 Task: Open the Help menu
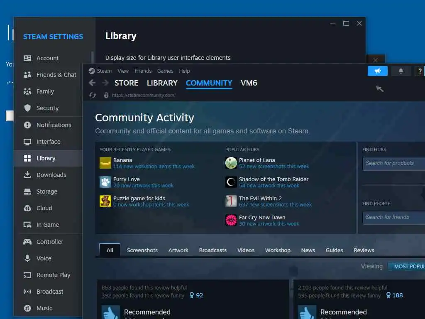tap(184, 71)
